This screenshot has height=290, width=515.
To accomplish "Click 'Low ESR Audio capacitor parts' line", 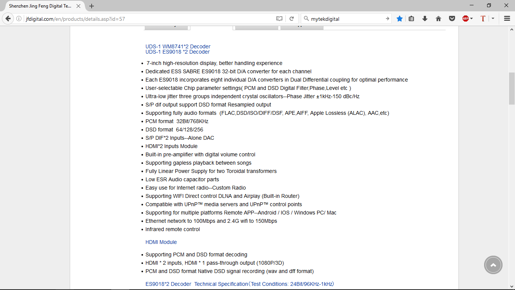I will click(182, 179).
